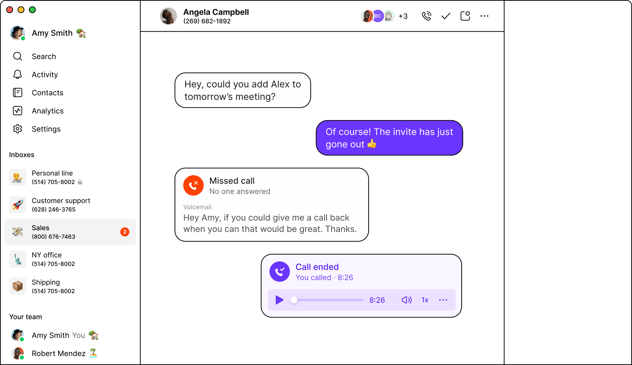Expand the +3 participants list

click(x=403, y=16)
